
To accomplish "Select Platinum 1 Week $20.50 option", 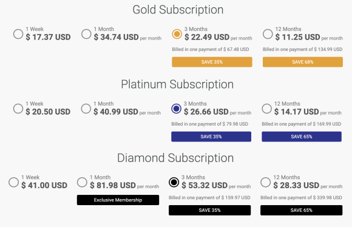I will pyautogui.click(x=18, y=109).
